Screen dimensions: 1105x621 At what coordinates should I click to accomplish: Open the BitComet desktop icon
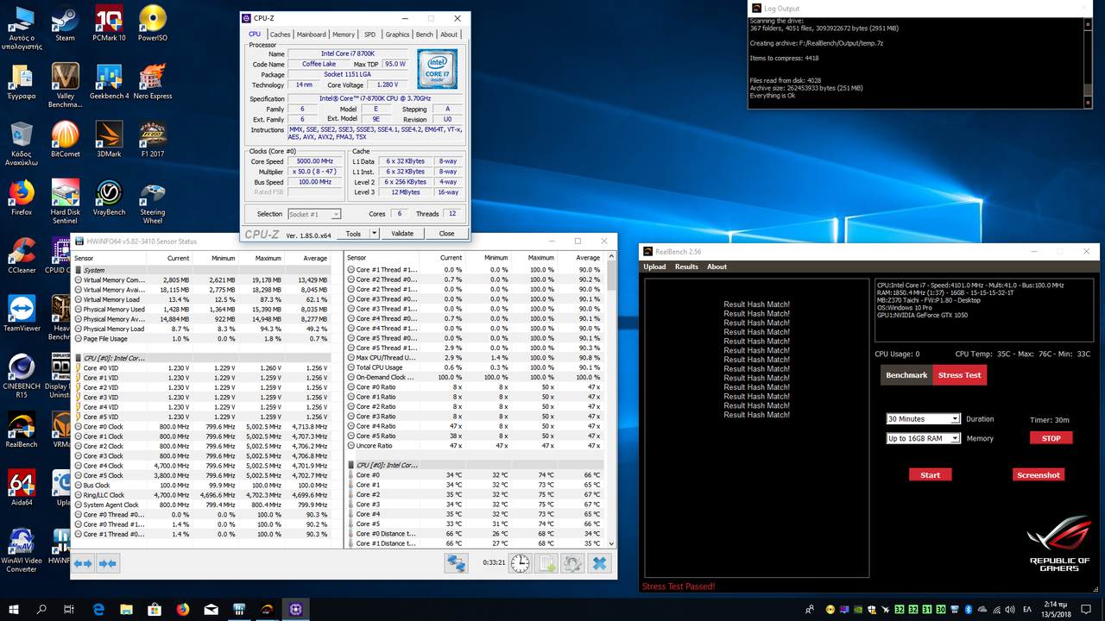point(65,139)
